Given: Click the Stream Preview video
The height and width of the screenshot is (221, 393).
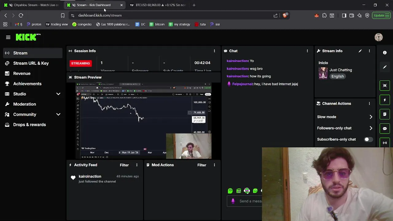Looking at the screenshot, I should [x=144, y=121].
